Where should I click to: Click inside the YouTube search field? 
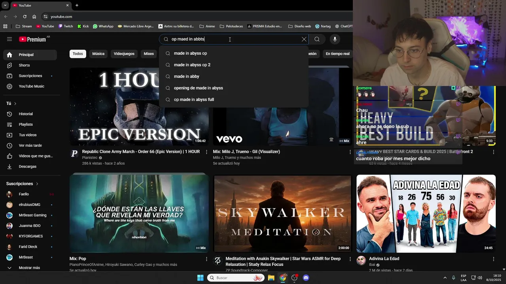233,39
